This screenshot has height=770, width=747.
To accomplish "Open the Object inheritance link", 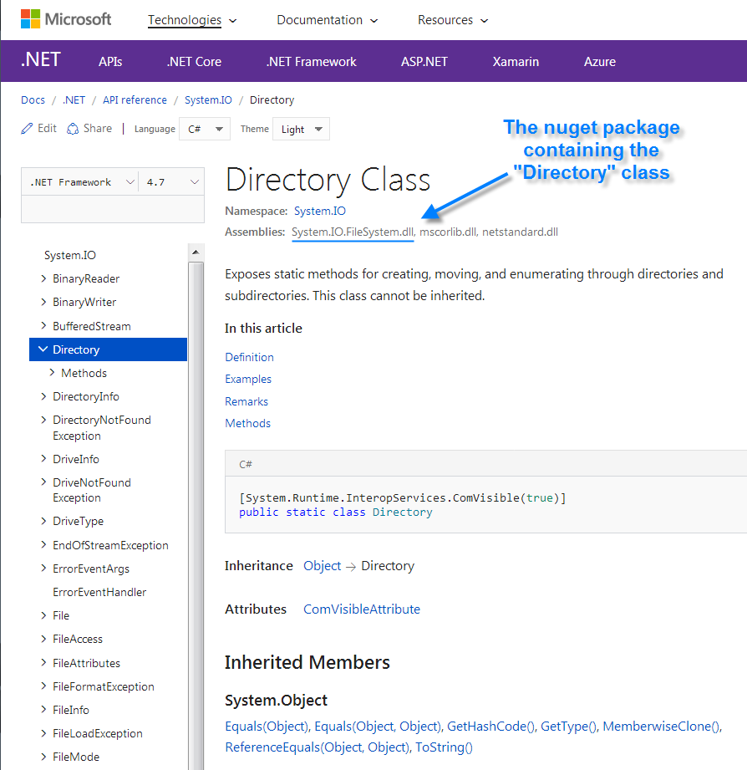I will (x=322, y=566).
